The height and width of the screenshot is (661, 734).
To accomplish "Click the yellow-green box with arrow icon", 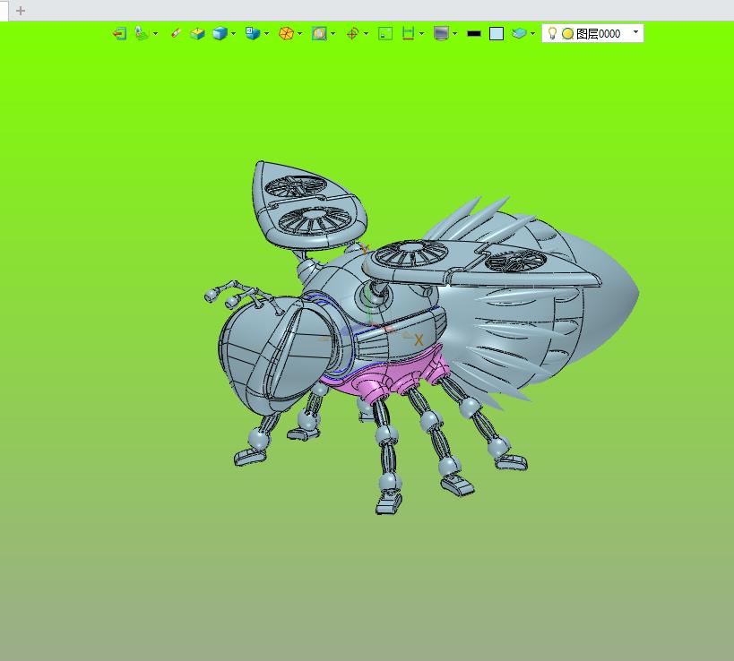I will 197,34.
